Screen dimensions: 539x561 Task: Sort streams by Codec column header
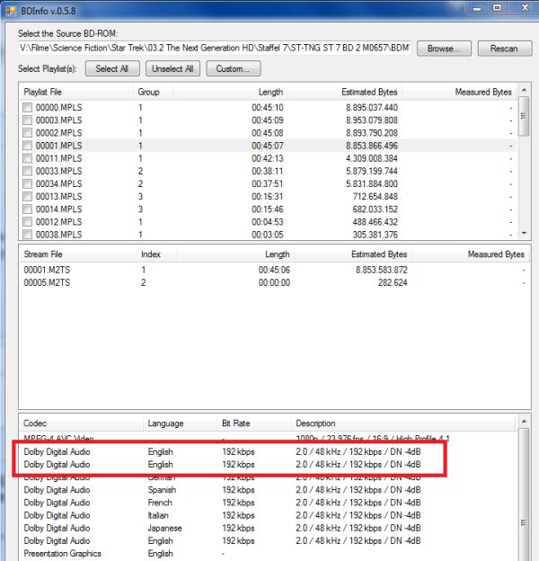click(x=81, y=423)
